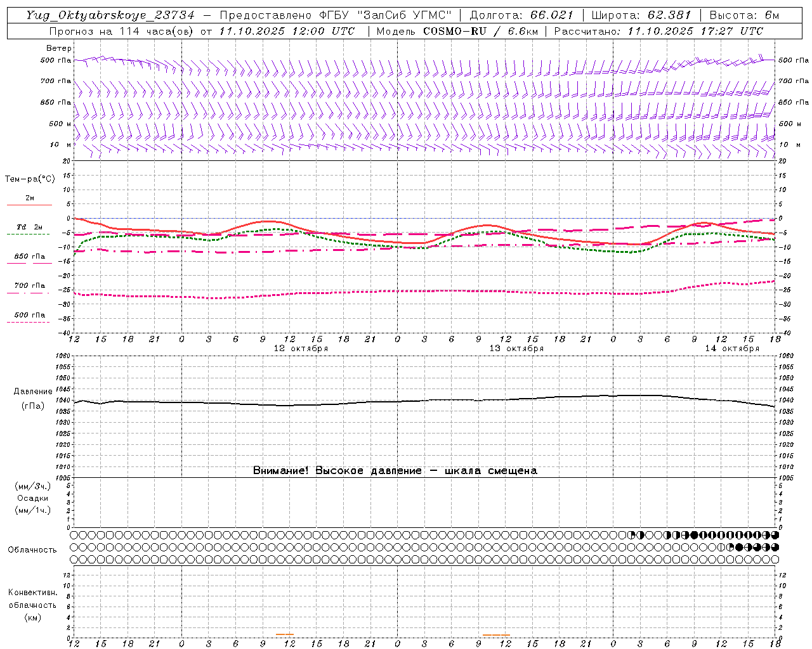Select the Широта 62.381 header field
Viewport: 812px width, 649px height.
[x=641, y=15]
